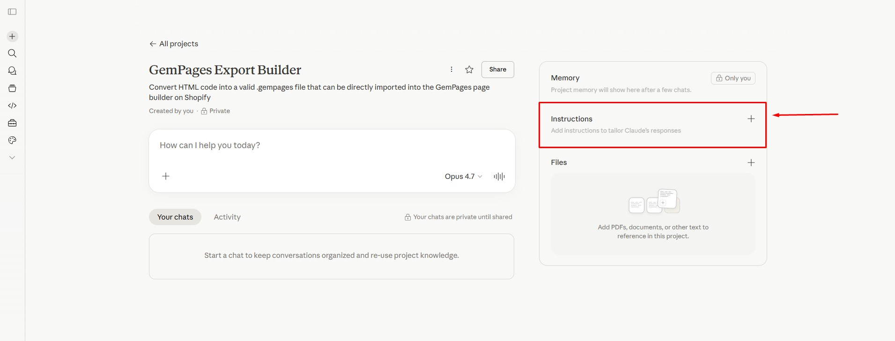Open the Opus 4.7 model selector
This screenshot has height=341, width=895.
(x=463, y=177)
